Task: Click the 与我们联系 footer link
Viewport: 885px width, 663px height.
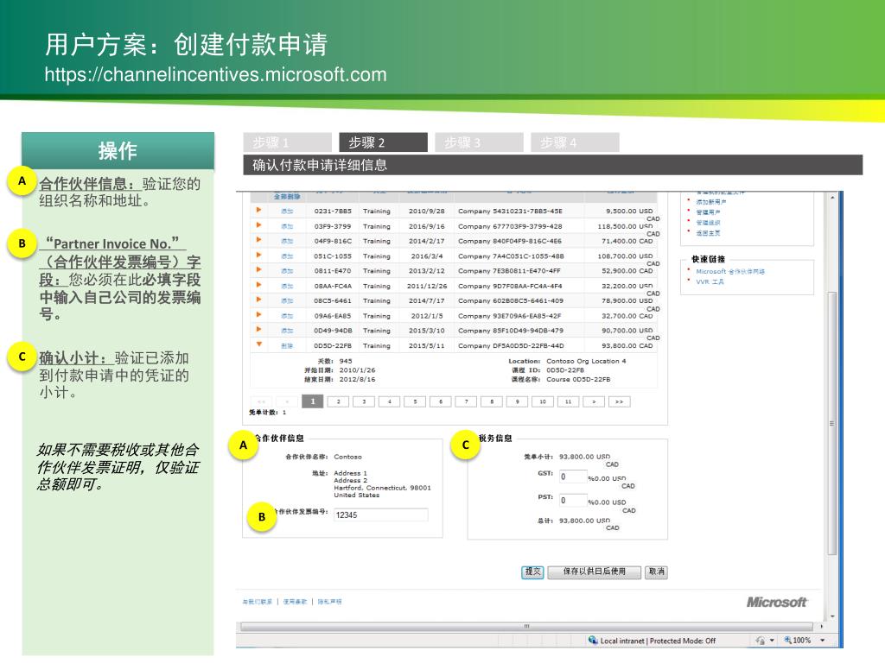Action: coord(258,602)
